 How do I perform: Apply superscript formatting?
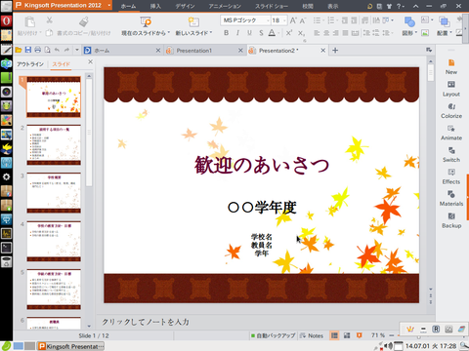pos(289,33)
